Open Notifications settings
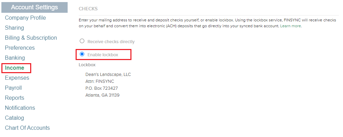The image size is (343, 137). pyautogui.click(x=20, y=108)
